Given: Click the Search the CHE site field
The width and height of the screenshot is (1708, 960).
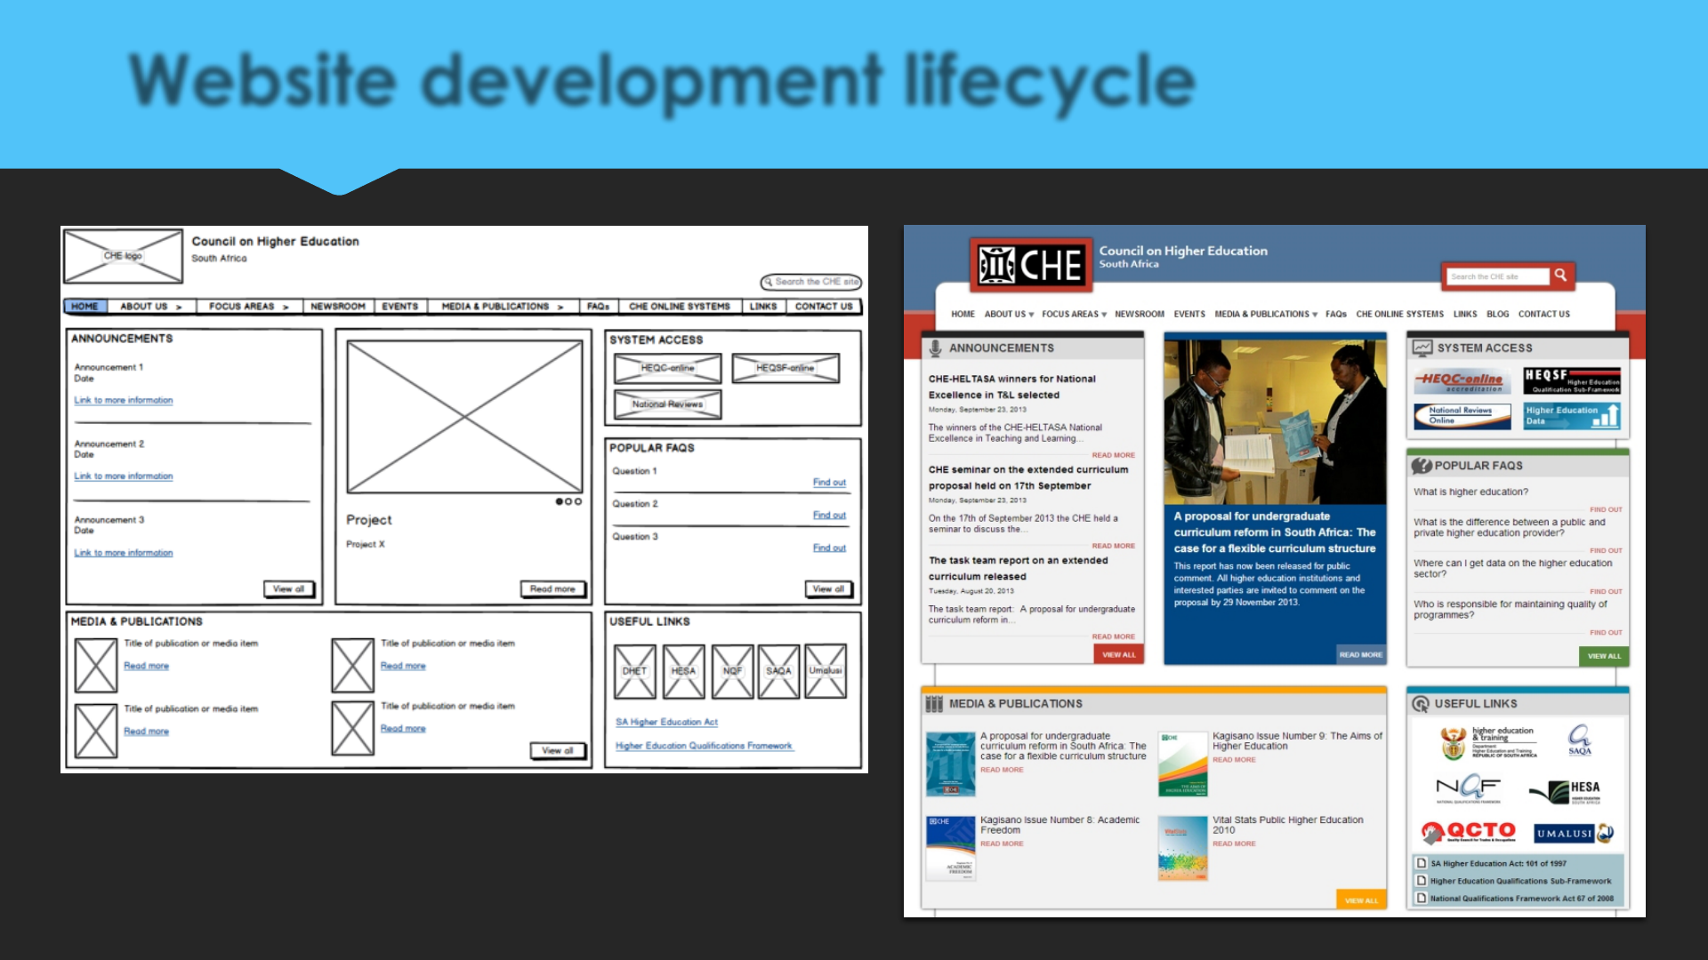Looking at the screenshot, I should [x=1496, y=276].
